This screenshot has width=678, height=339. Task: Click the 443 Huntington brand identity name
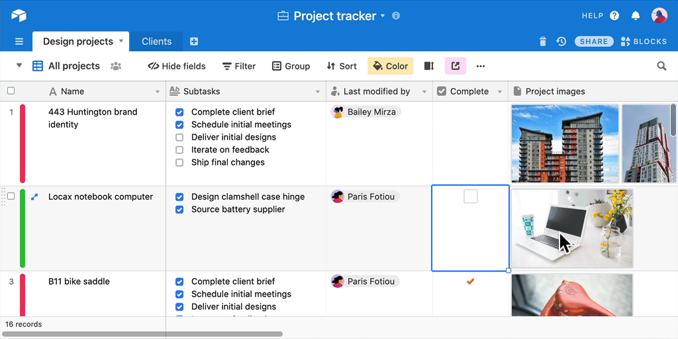click(x=93, y=119)
